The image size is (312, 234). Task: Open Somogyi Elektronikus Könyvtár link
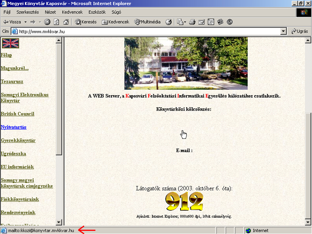click(25, 98)
